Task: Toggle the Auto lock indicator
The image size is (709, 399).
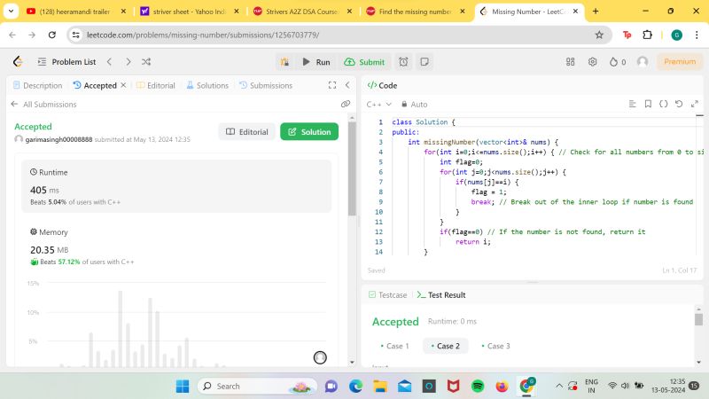Action: pyautogui.click(x=413, y=104)
